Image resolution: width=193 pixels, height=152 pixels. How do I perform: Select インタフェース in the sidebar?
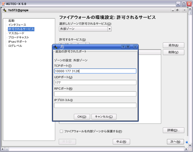pyautogui.click(x=17, y=25)
